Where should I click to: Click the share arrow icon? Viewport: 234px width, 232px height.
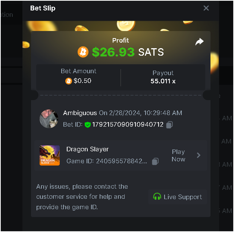click(x=200, y=42)
